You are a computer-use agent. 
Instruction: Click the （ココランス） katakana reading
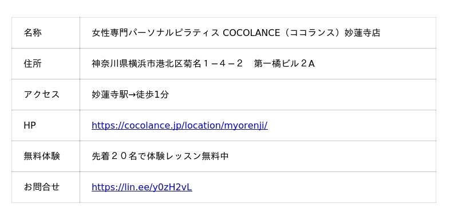click(312, 33)
